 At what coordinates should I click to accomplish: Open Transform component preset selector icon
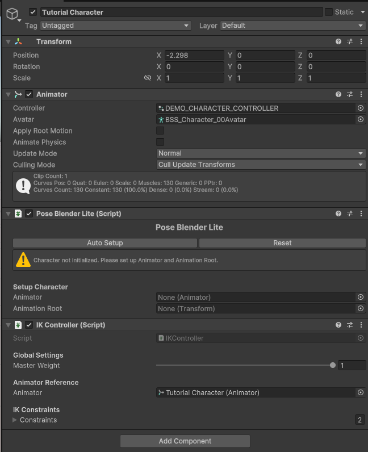[350, 41]
